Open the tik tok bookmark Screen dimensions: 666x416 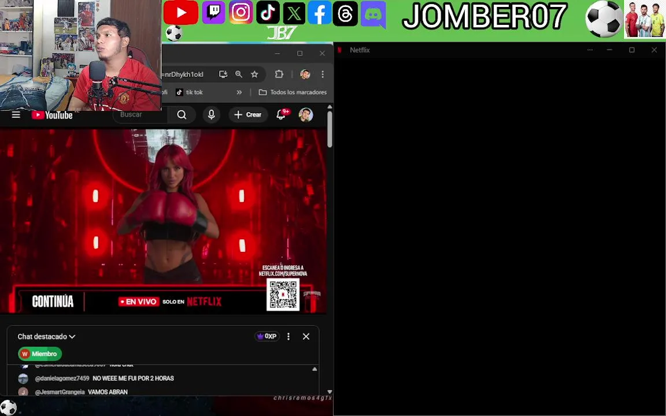click(190, 92)
